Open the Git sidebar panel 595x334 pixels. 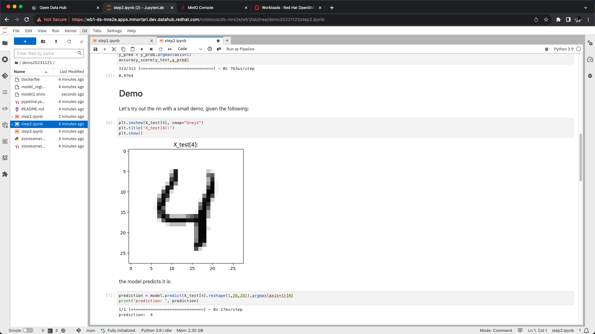coord(5,76)
